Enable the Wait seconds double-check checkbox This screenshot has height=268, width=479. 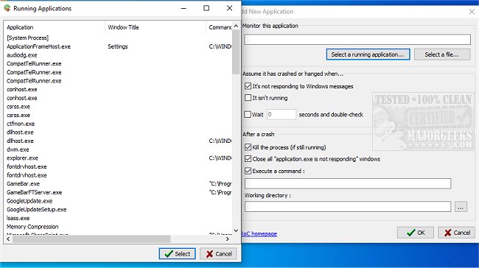click(248, 114)
